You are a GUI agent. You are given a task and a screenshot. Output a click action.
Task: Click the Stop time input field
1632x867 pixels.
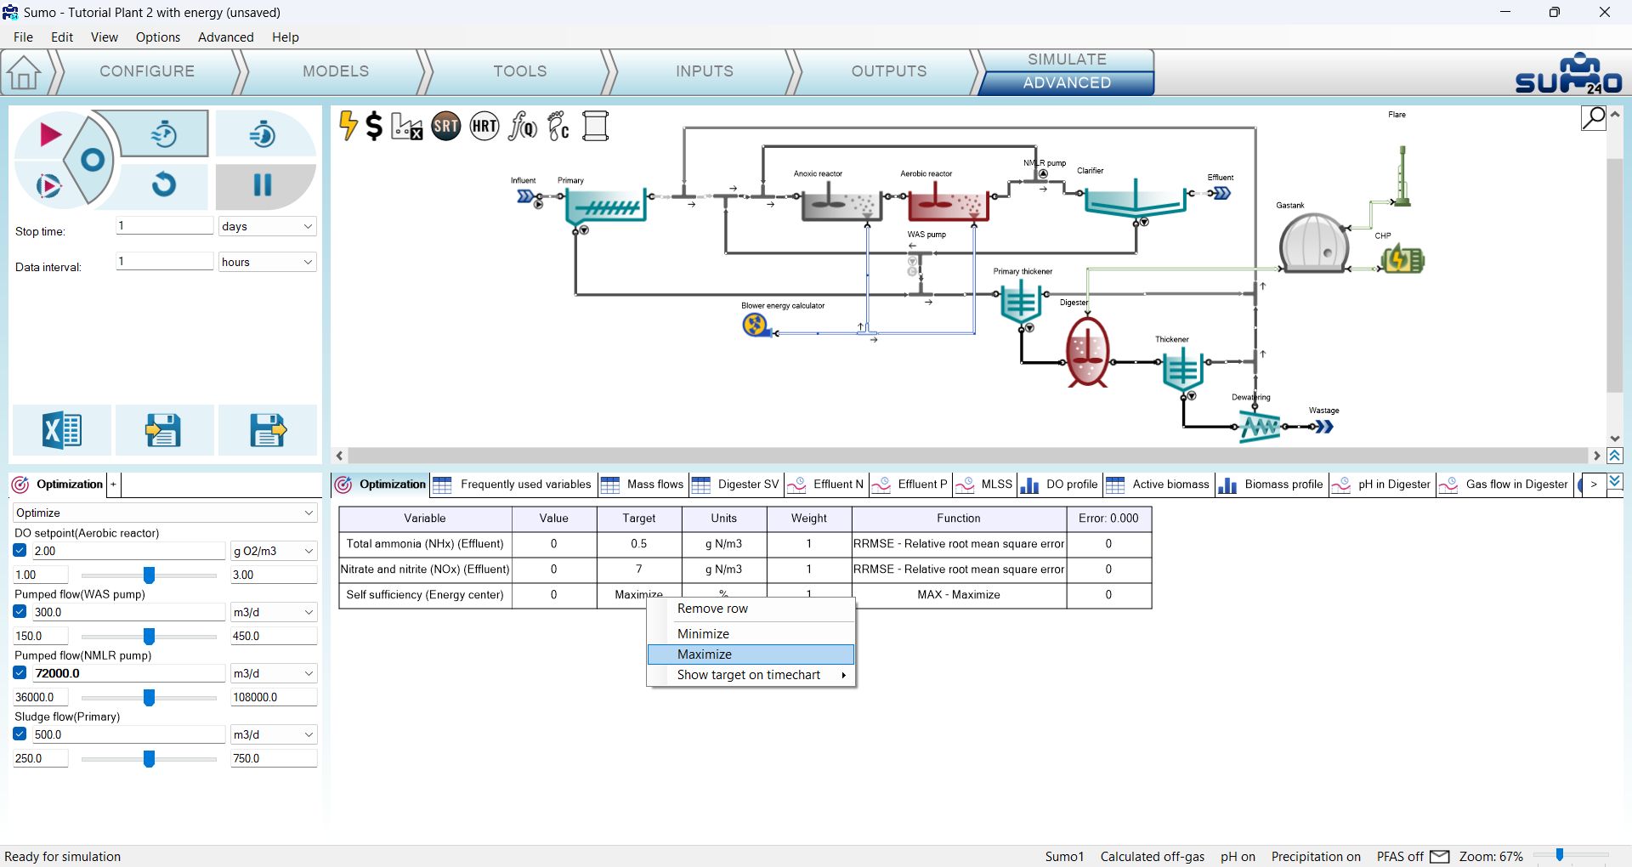point(164,225)
